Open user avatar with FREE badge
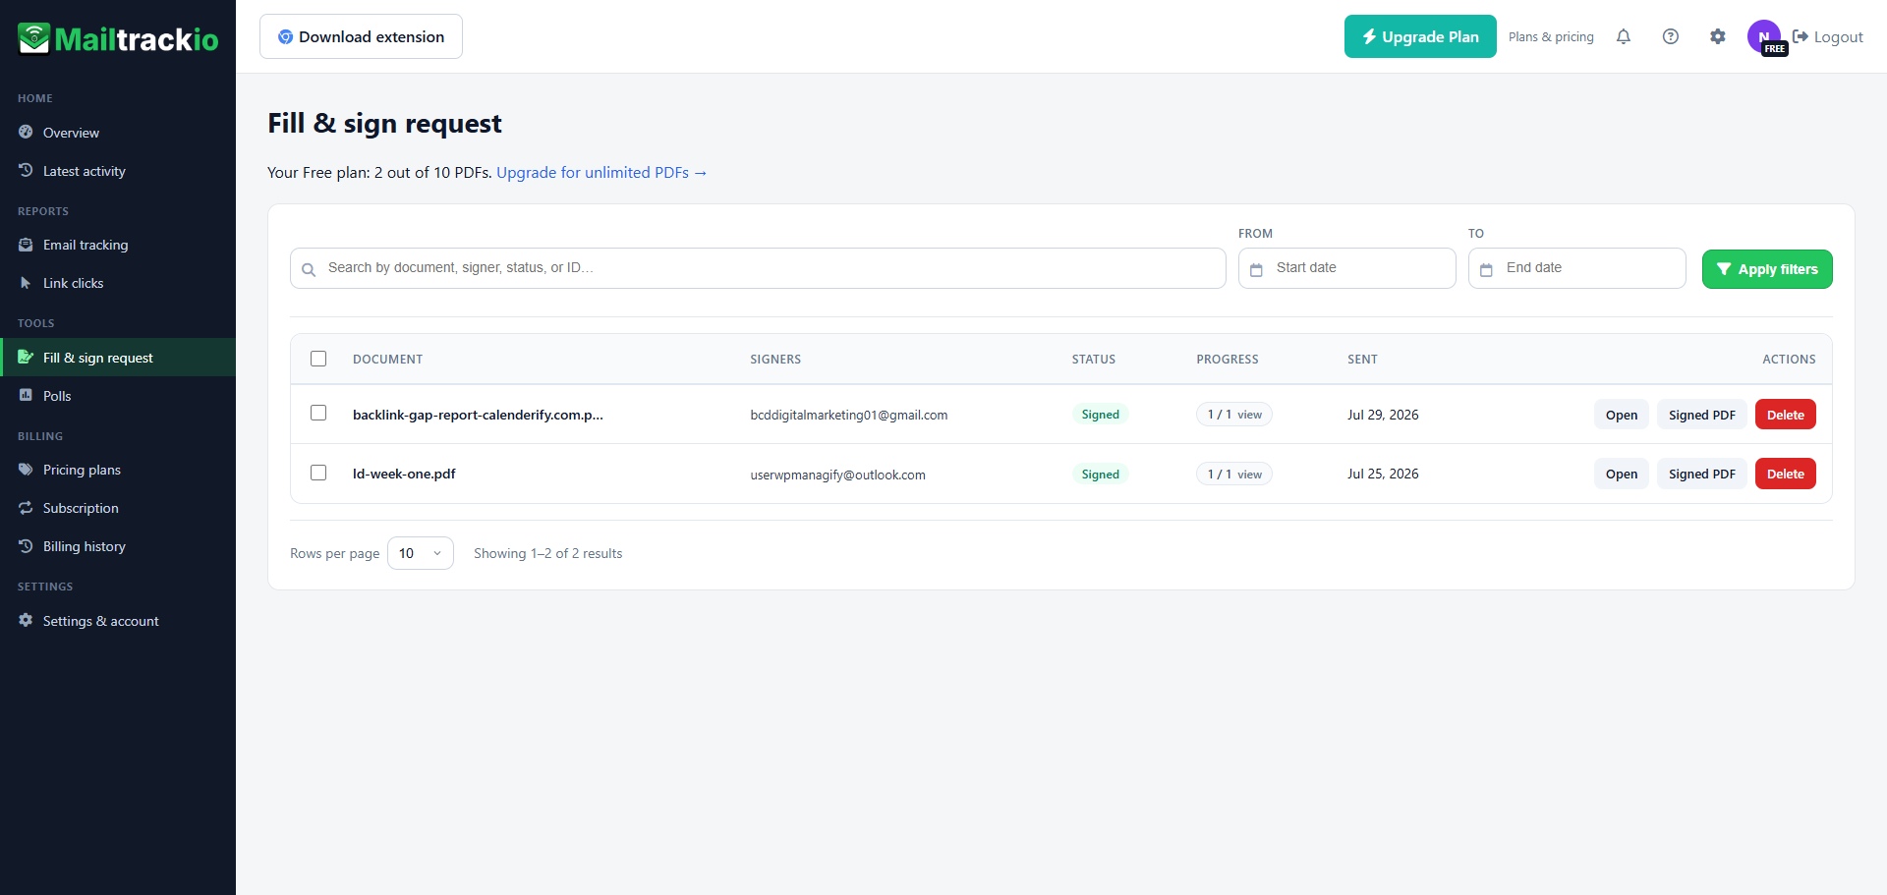 point(1766,37)
